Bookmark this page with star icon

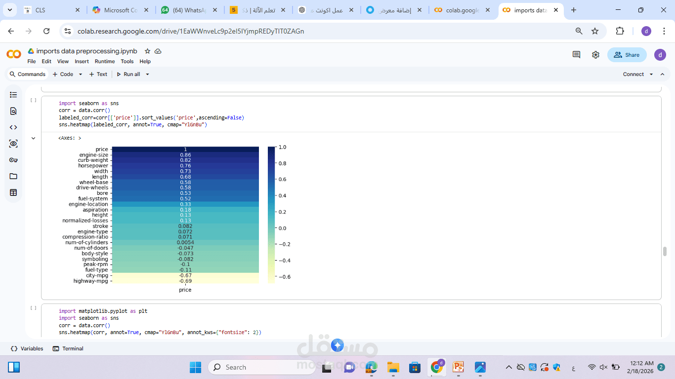[595, 31]
